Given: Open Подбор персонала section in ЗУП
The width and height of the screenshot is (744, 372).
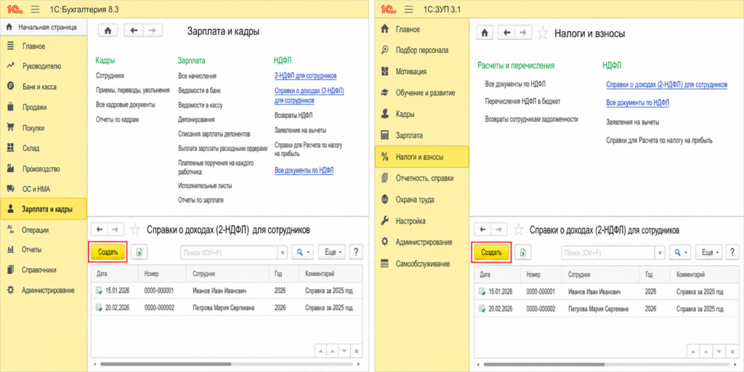Looking at the screenshot, I should [x=421, y=50].
